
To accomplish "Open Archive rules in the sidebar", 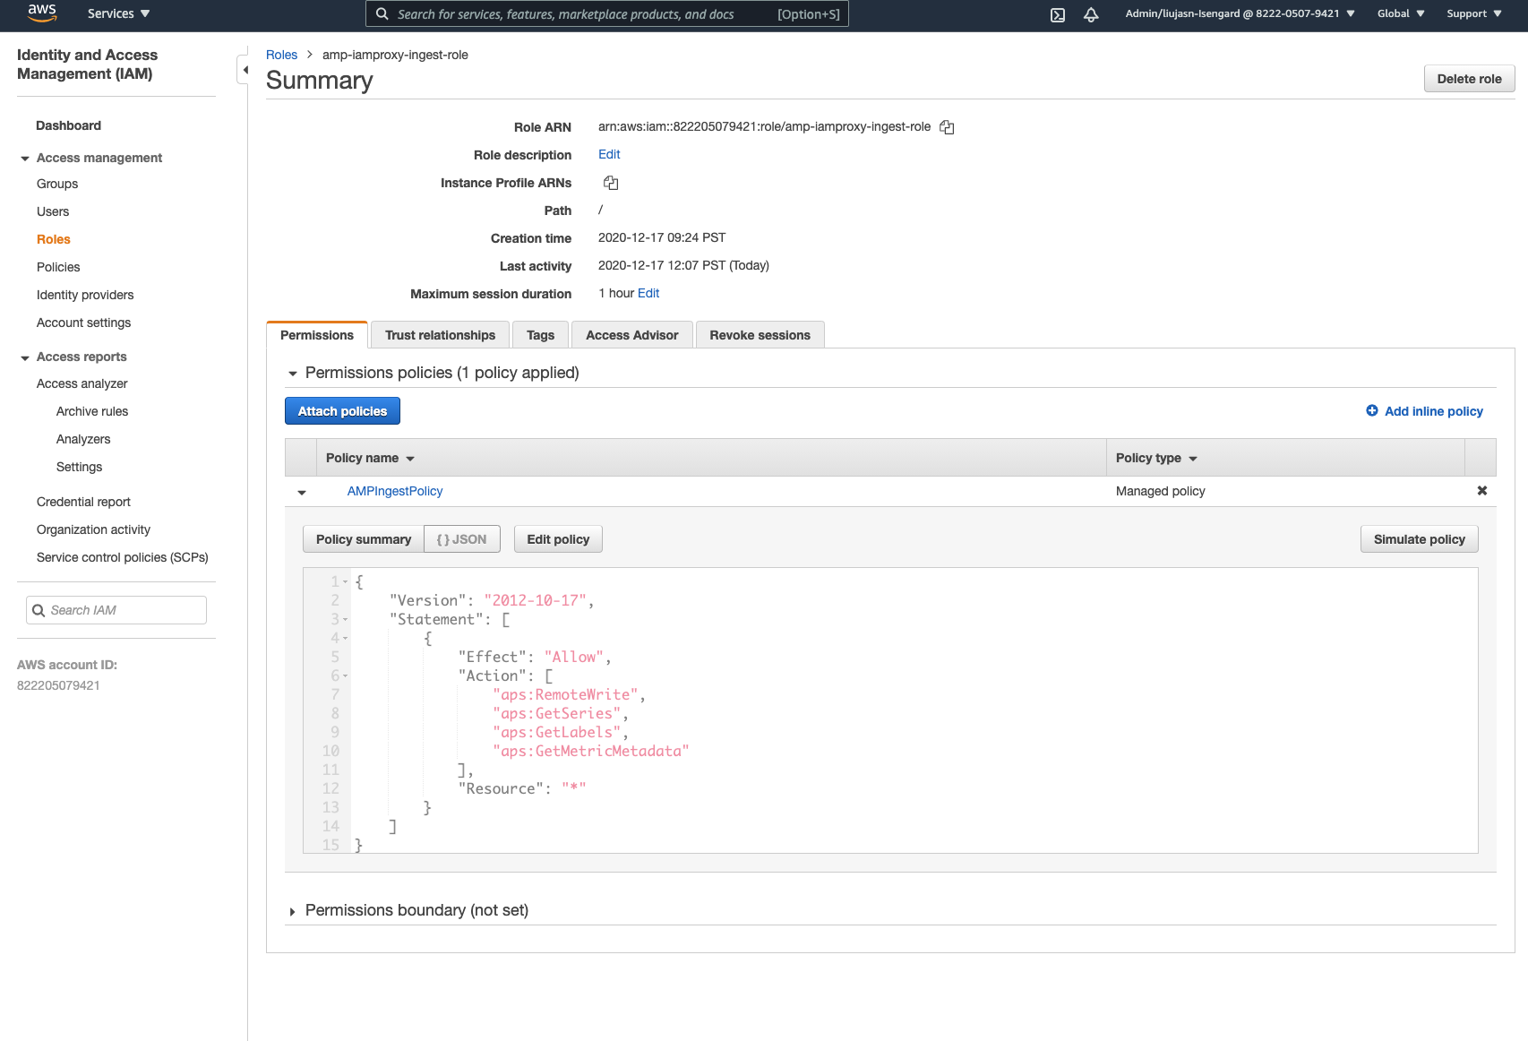I will tap(92, 411).
